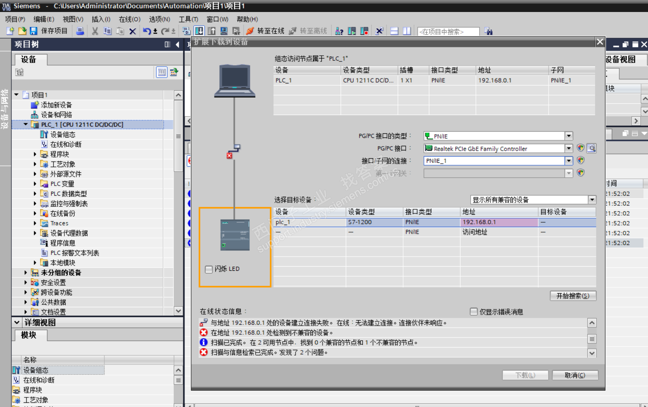This screenshot has width=648, height=407.
Task: Click the upload from device icon
Action: pos(212,31)
